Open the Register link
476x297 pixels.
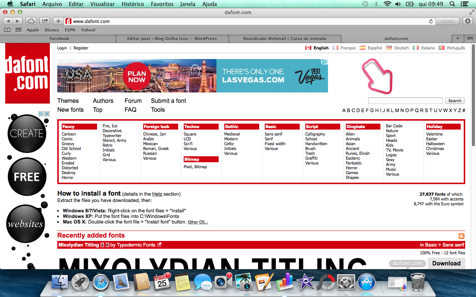[81, 48]
